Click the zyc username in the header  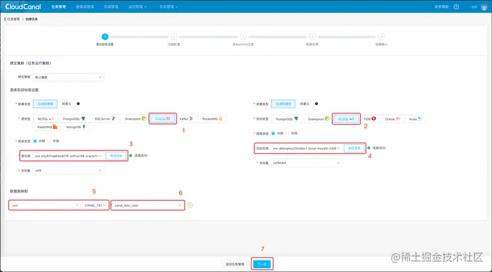[x=475, y=6]
